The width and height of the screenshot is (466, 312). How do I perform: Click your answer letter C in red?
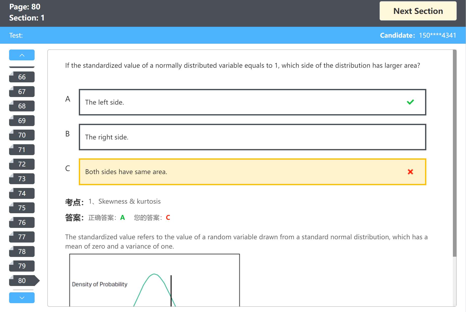[x=168, y=218]
